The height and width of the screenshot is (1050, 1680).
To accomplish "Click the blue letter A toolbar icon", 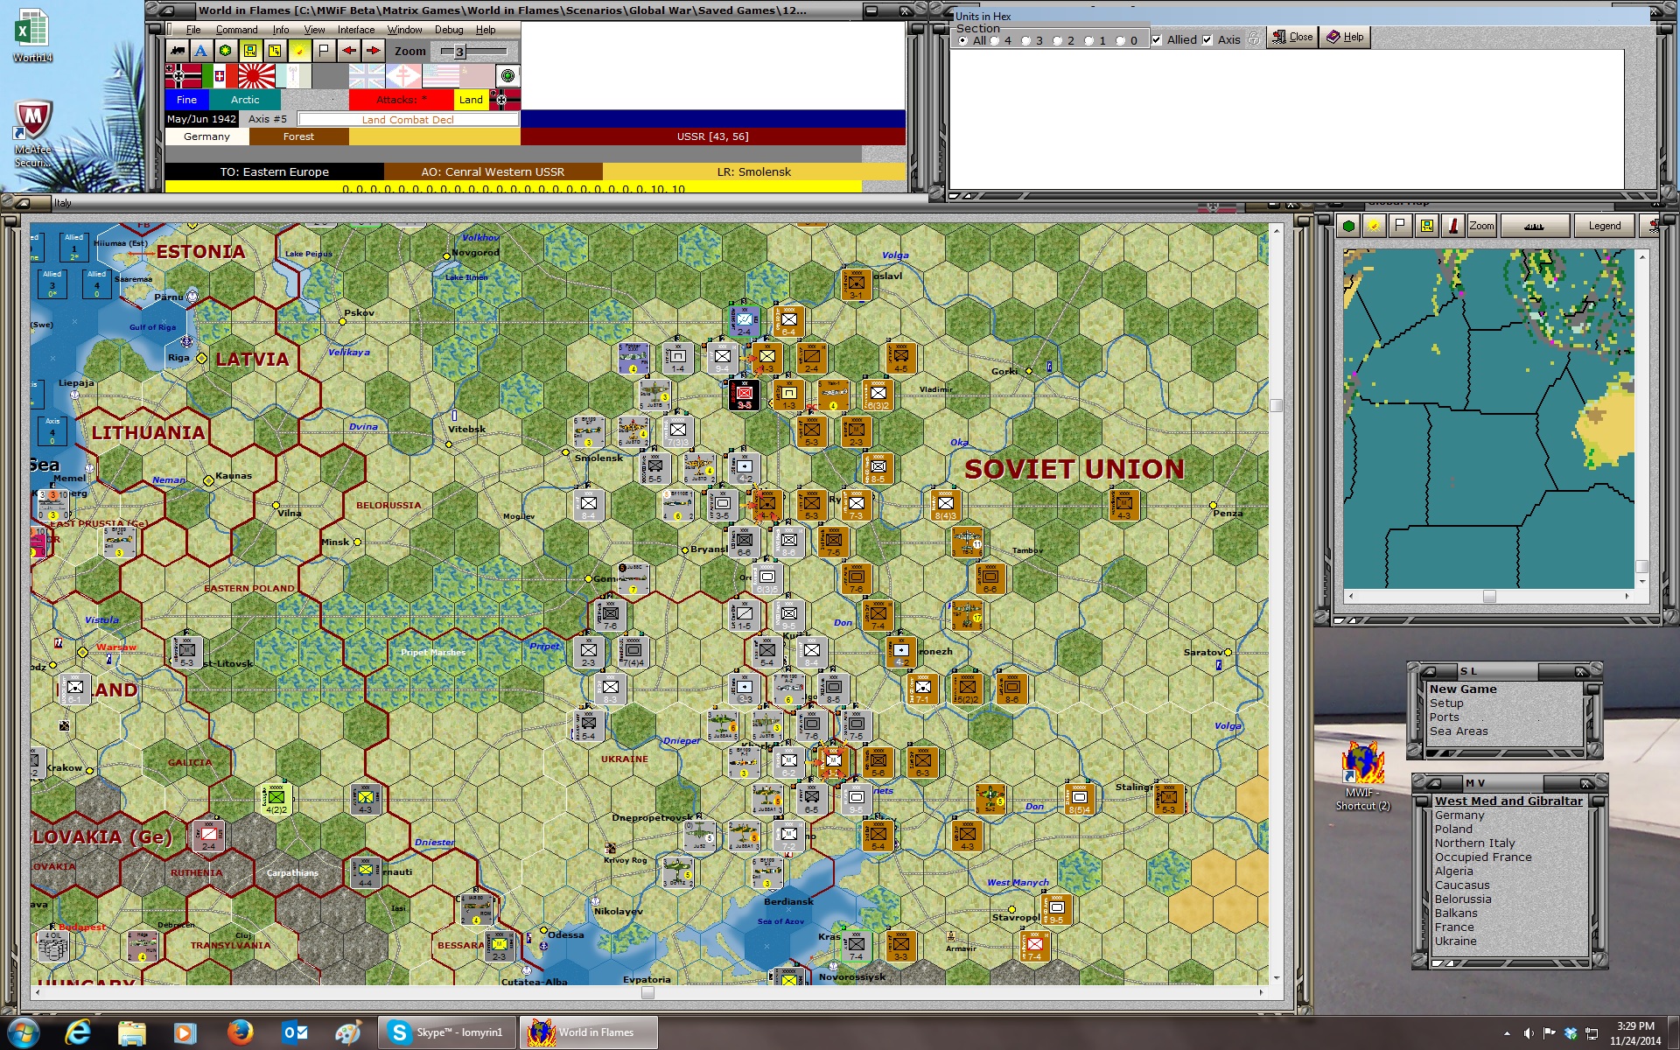I will click(201, 51).
